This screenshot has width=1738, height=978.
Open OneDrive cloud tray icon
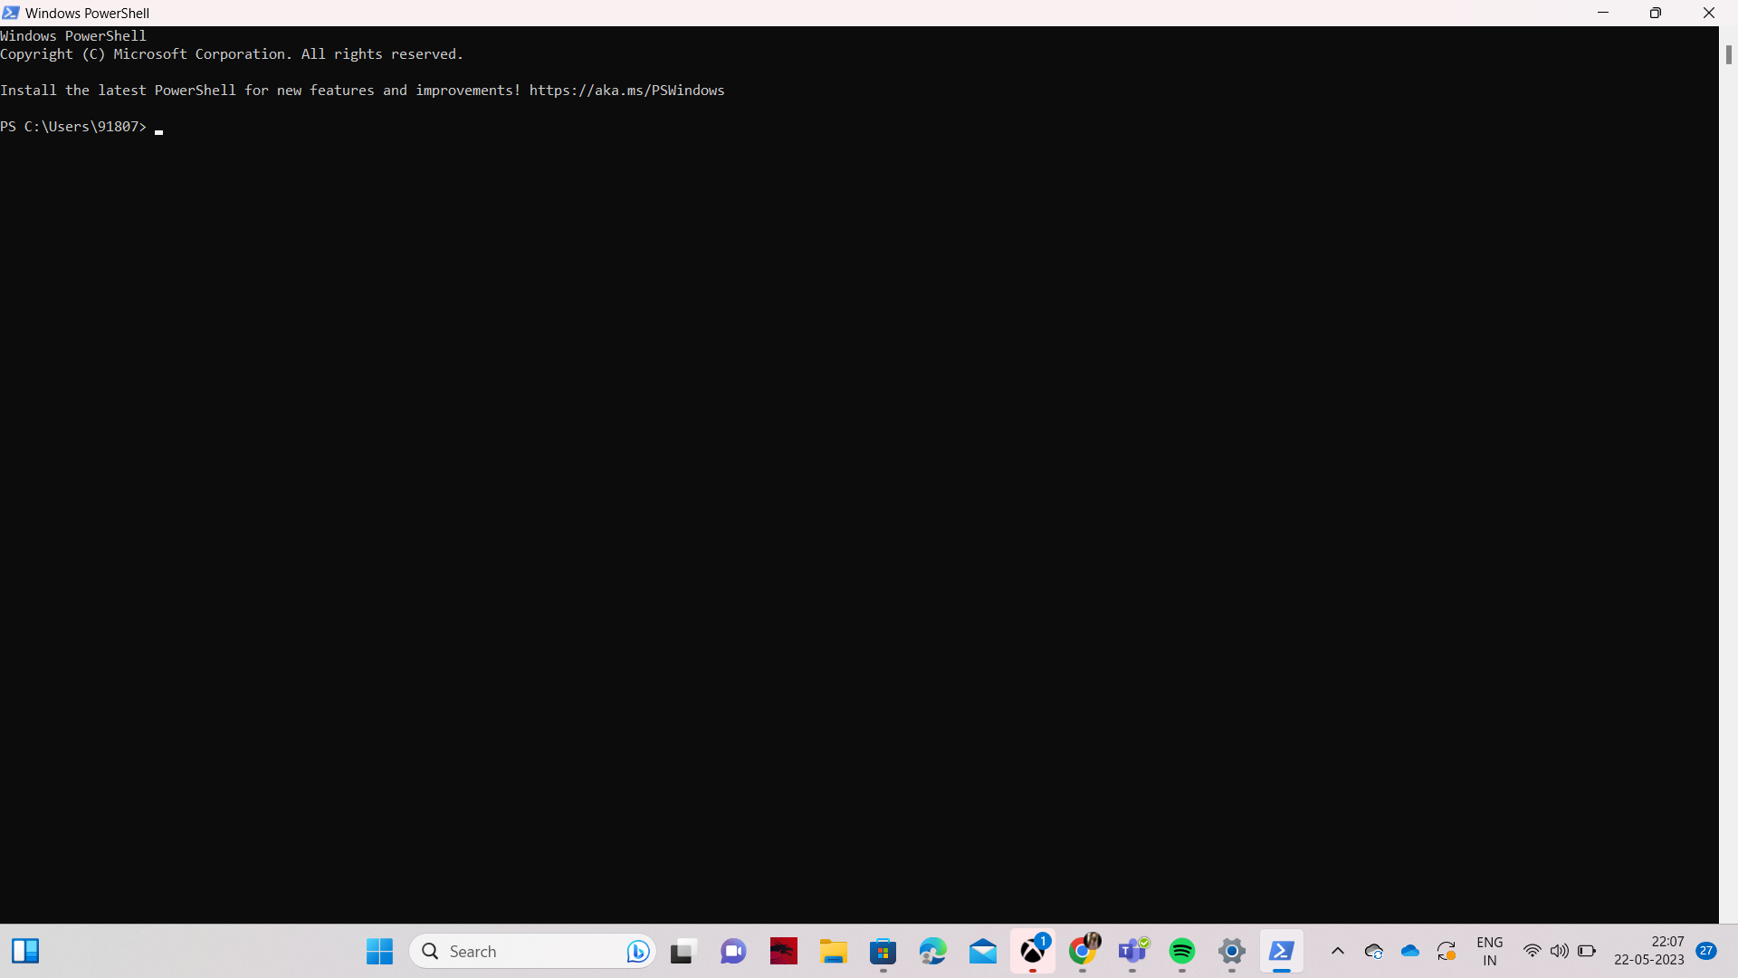click(x=1410, y=951)
